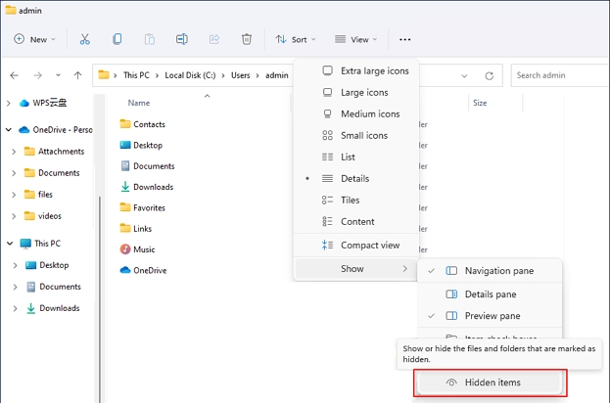Click the Back navigation arrow
The height and width of the screenshot is (404, 610).
(x=14, y=75)
